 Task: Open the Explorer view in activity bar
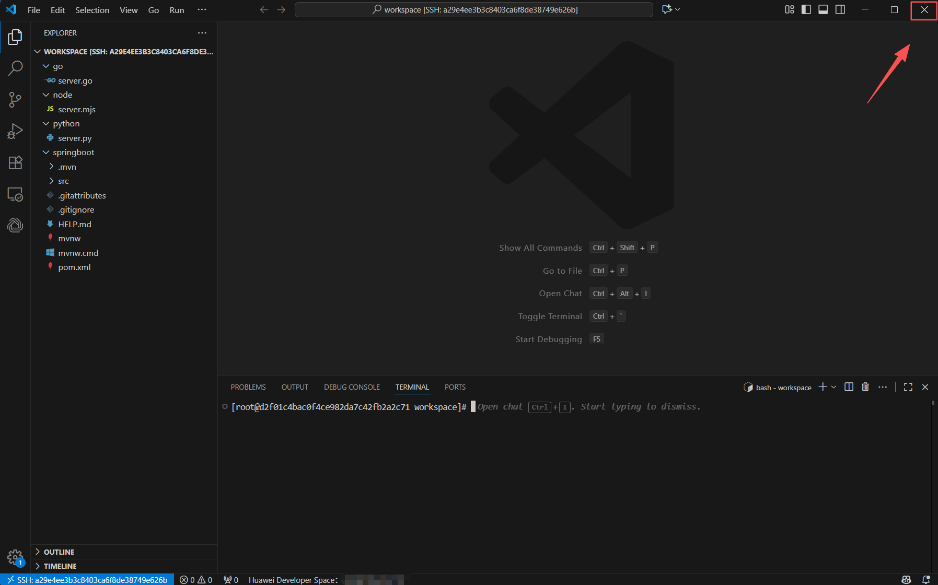[15, 37]
